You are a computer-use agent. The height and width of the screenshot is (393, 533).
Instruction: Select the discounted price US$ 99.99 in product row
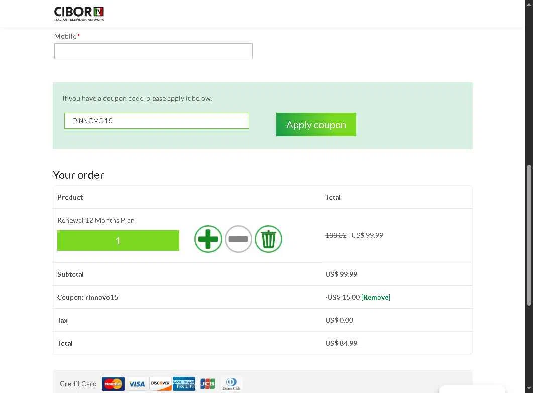367,235
